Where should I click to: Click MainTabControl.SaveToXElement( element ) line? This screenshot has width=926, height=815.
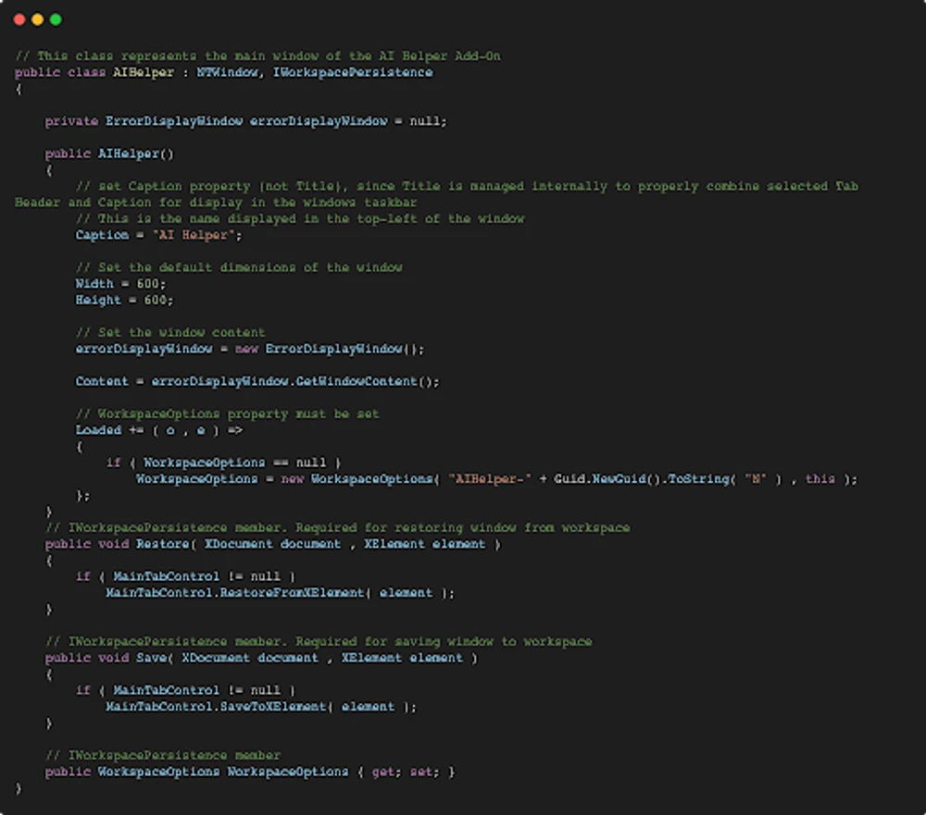click(x=261, y=707)
